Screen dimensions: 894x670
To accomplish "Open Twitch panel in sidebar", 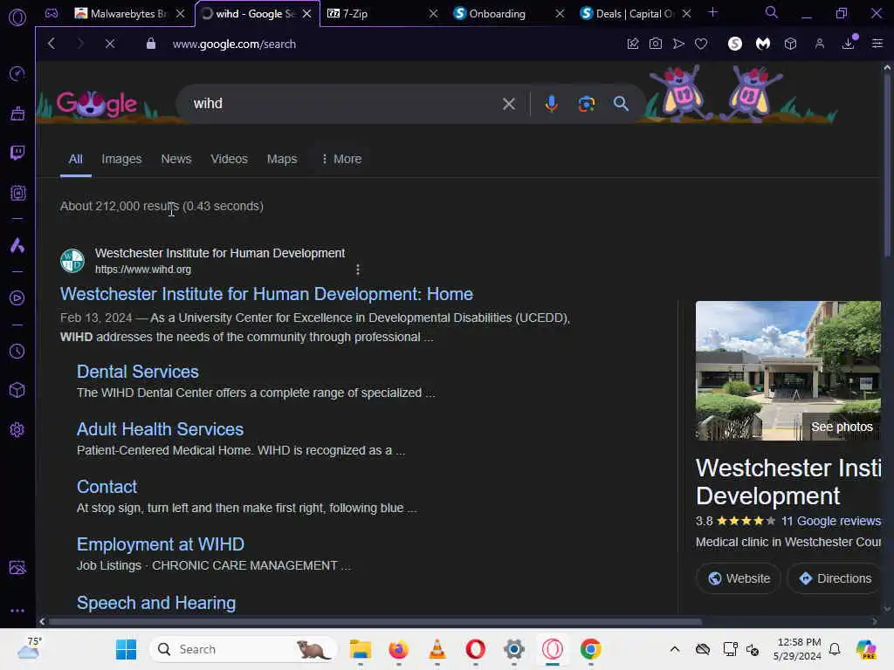I will [17, 153].
